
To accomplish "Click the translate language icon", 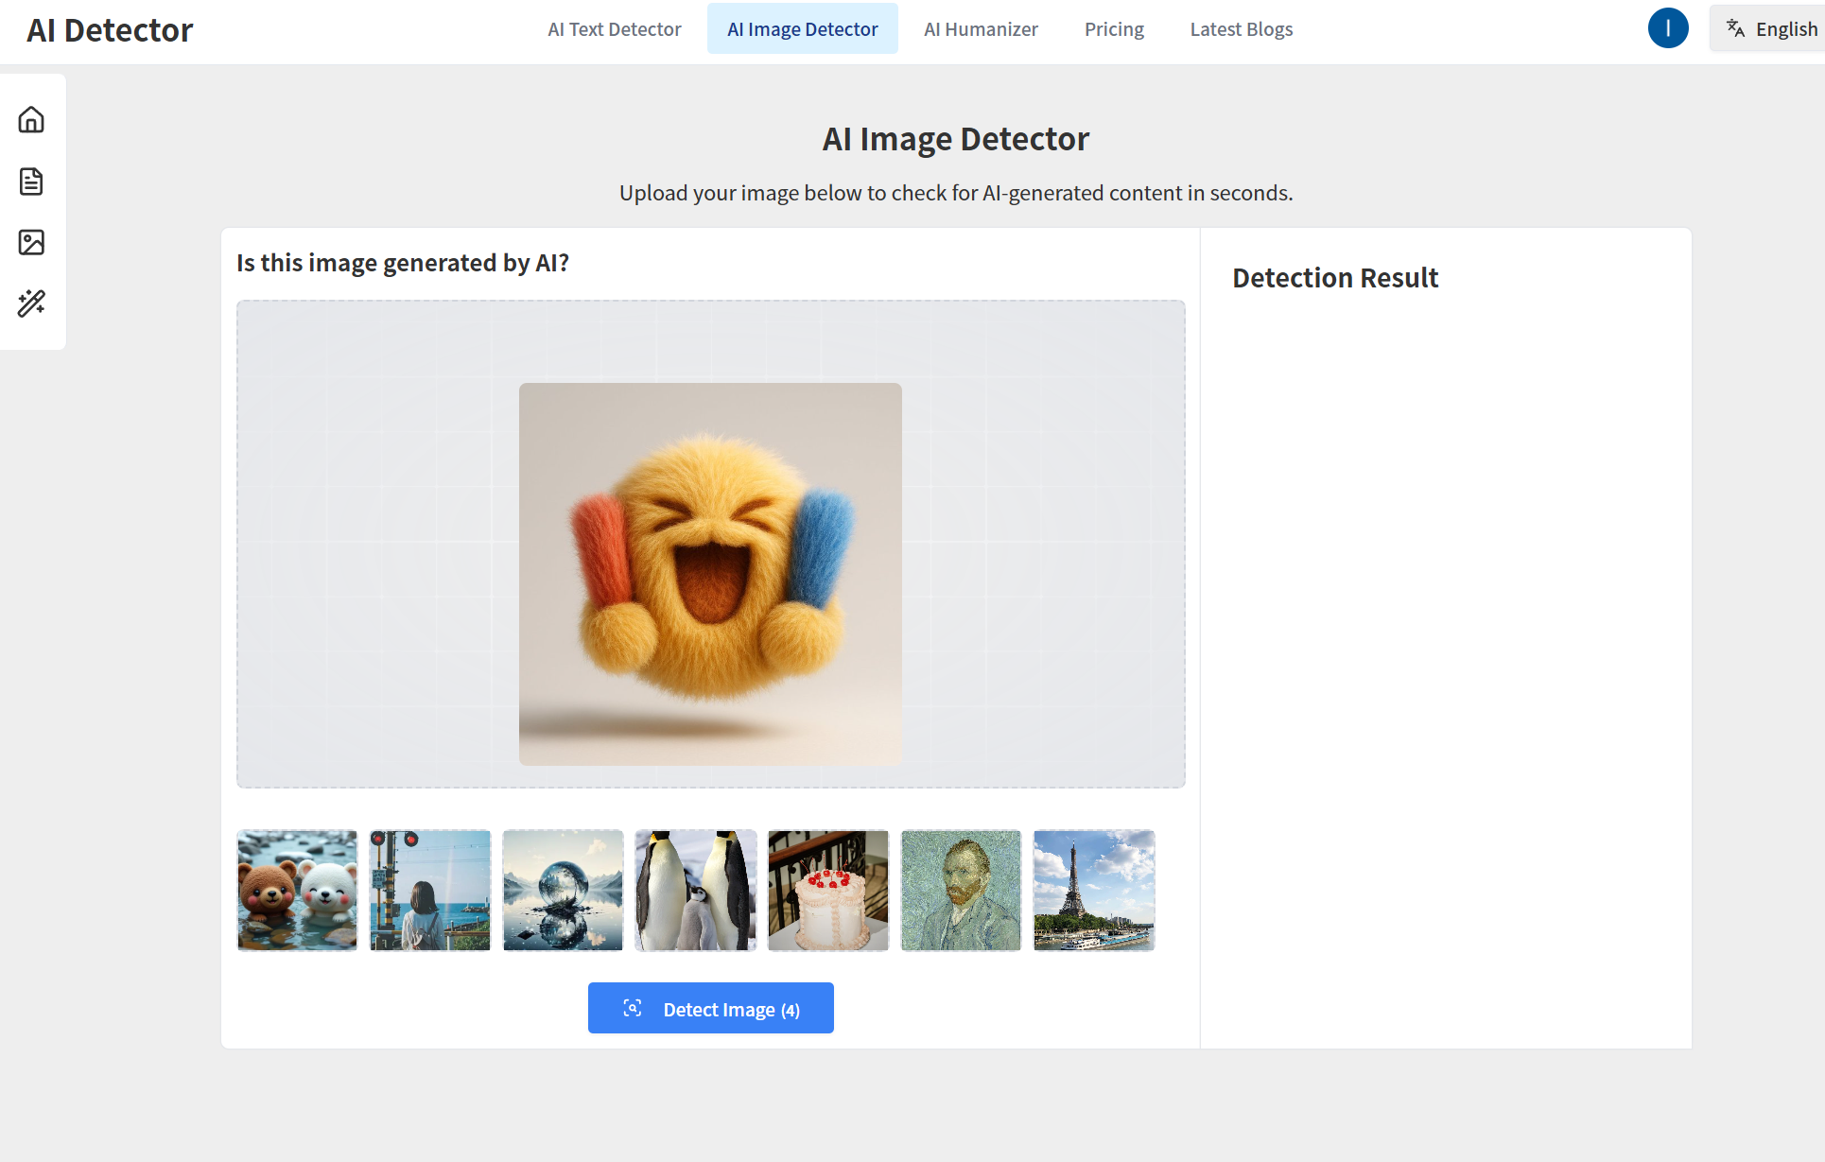I will [1735, 28].
